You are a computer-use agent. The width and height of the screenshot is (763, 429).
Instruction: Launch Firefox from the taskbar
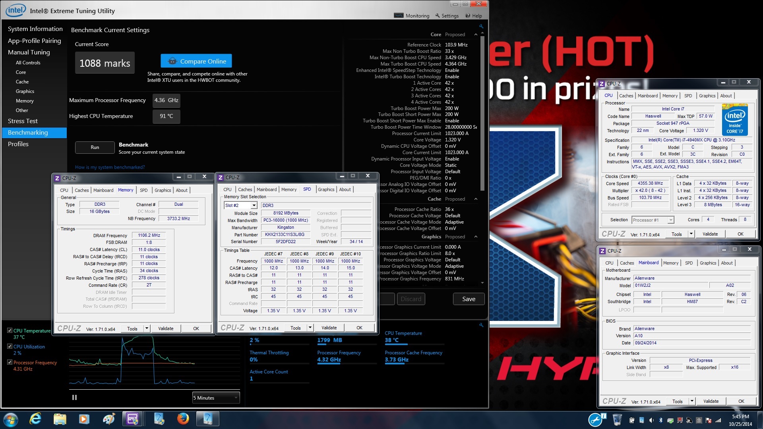(x=183, y=419)
